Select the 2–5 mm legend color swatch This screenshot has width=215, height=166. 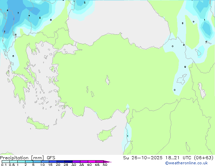[29, 162]
